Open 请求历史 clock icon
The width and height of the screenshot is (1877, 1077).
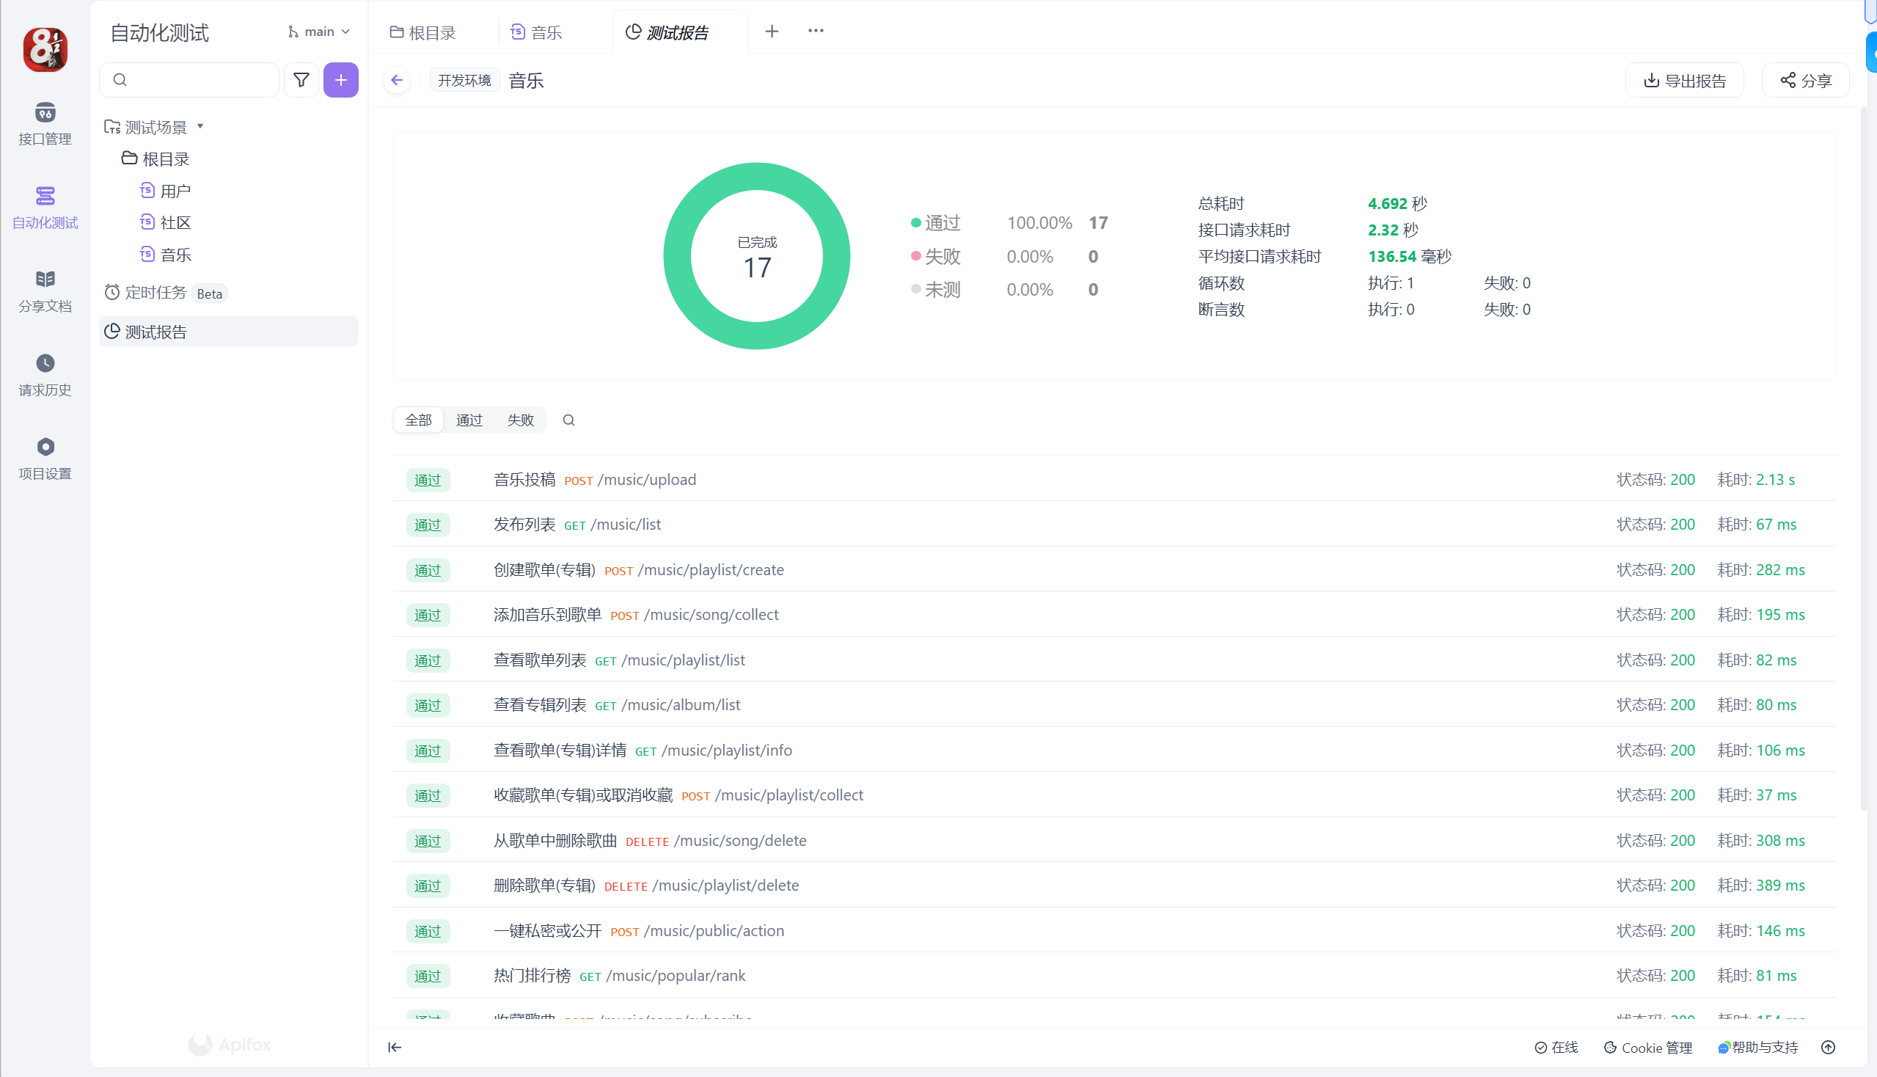pos(44,363)
